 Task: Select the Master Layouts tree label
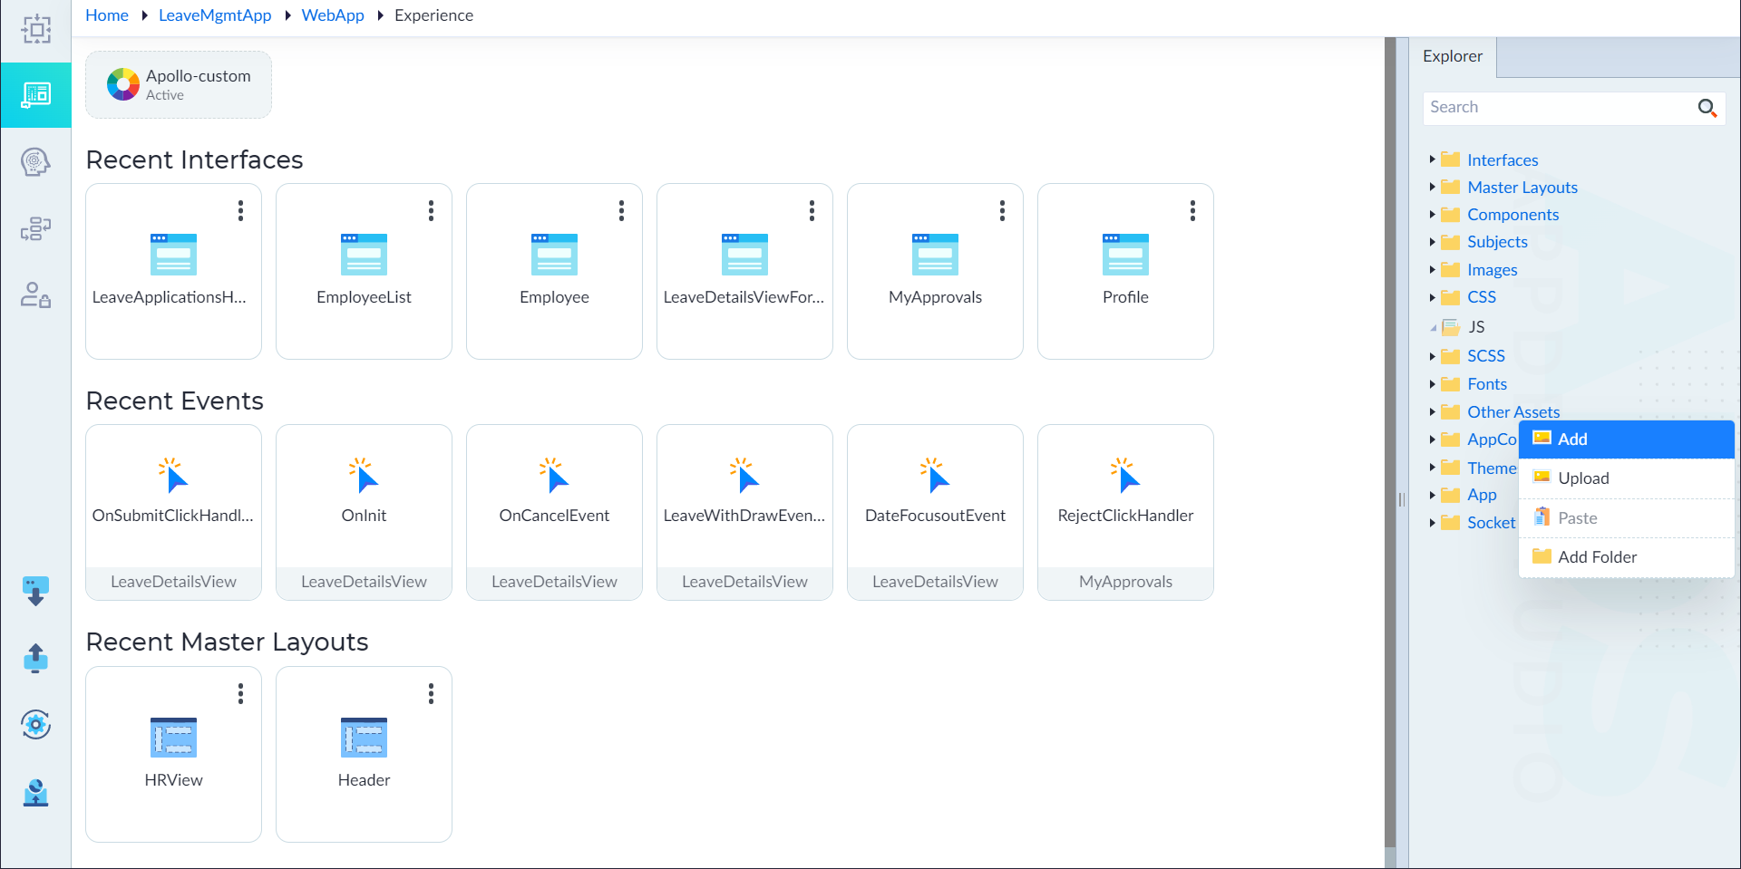click(1522, 188)
